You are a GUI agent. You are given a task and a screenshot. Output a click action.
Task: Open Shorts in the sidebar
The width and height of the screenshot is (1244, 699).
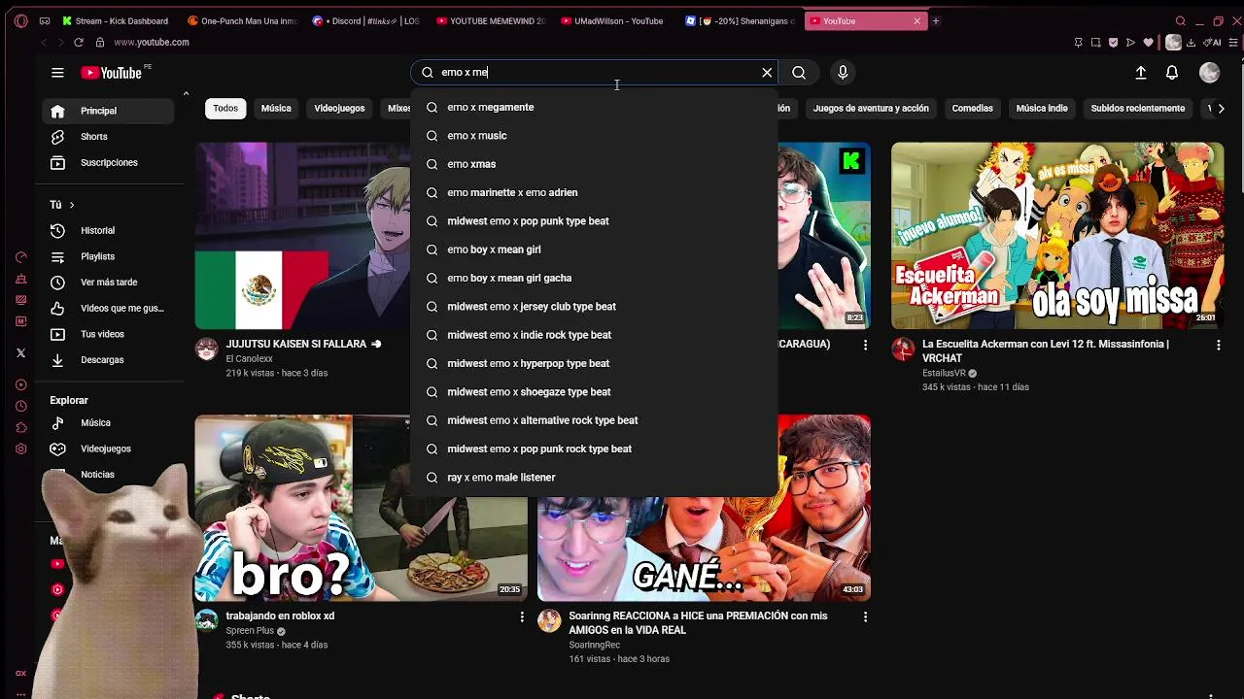(x=108, y=137)
